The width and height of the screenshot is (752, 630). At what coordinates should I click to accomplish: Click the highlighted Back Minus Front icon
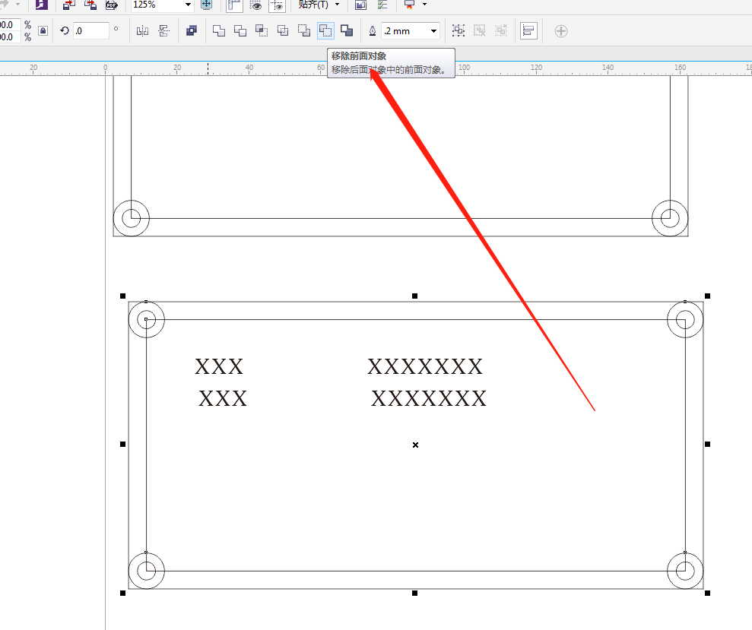coord(325,30)
